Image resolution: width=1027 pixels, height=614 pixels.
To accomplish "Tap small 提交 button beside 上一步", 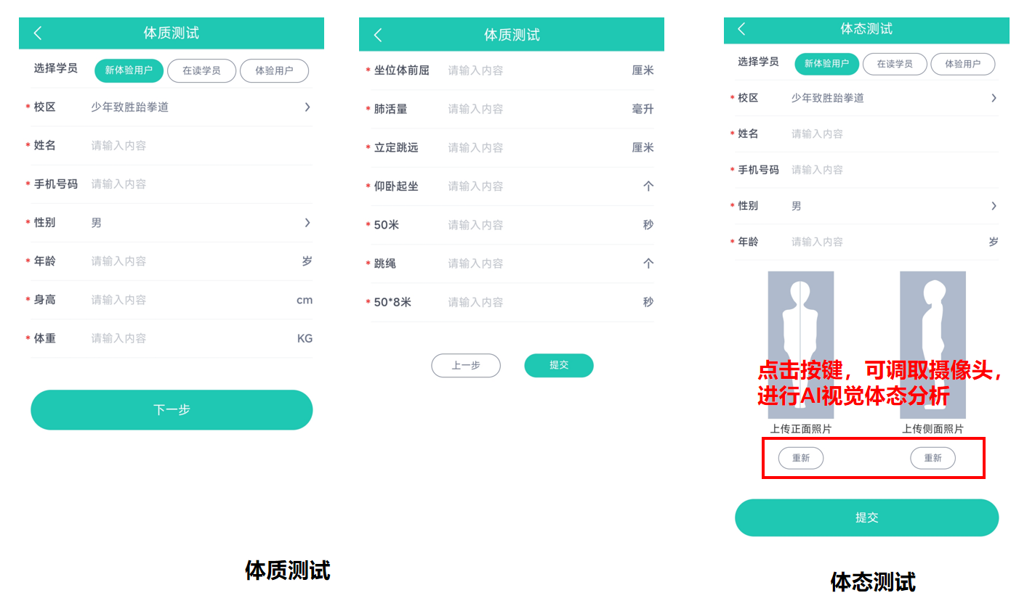I will click(x=558, y=365).
